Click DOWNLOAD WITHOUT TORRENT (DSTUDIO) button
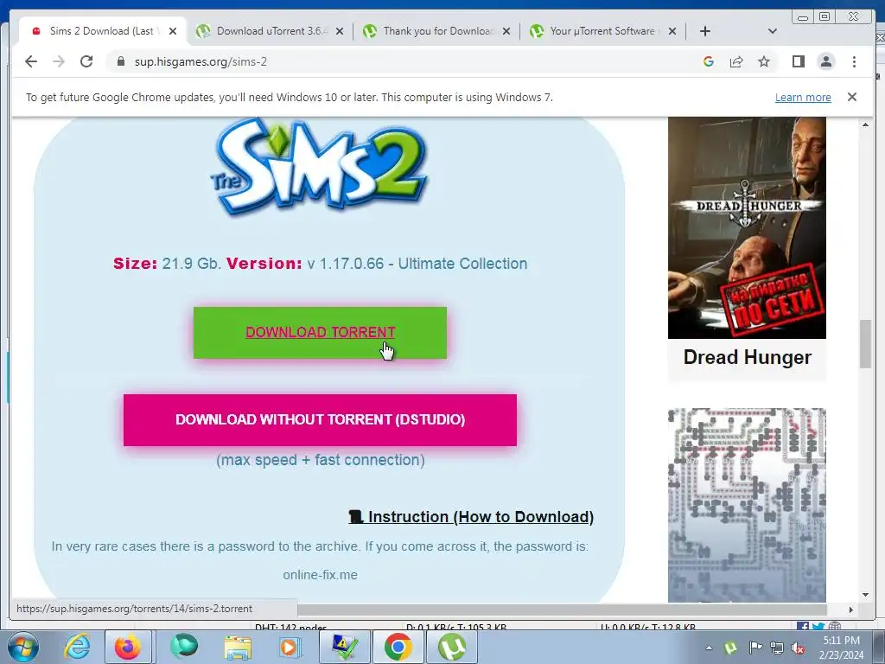This screenshot has width=885, height=664. pyautogui.click(x=320, y=419)
